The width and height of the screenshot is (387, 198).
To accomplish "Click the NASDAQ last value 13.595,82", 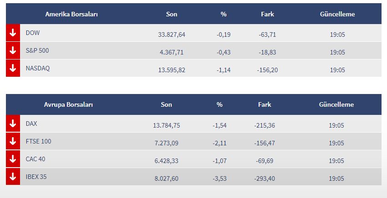I will pos(172,70).
